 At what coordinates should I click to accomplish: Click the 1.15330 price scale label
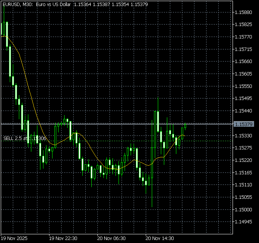point(243,135)
